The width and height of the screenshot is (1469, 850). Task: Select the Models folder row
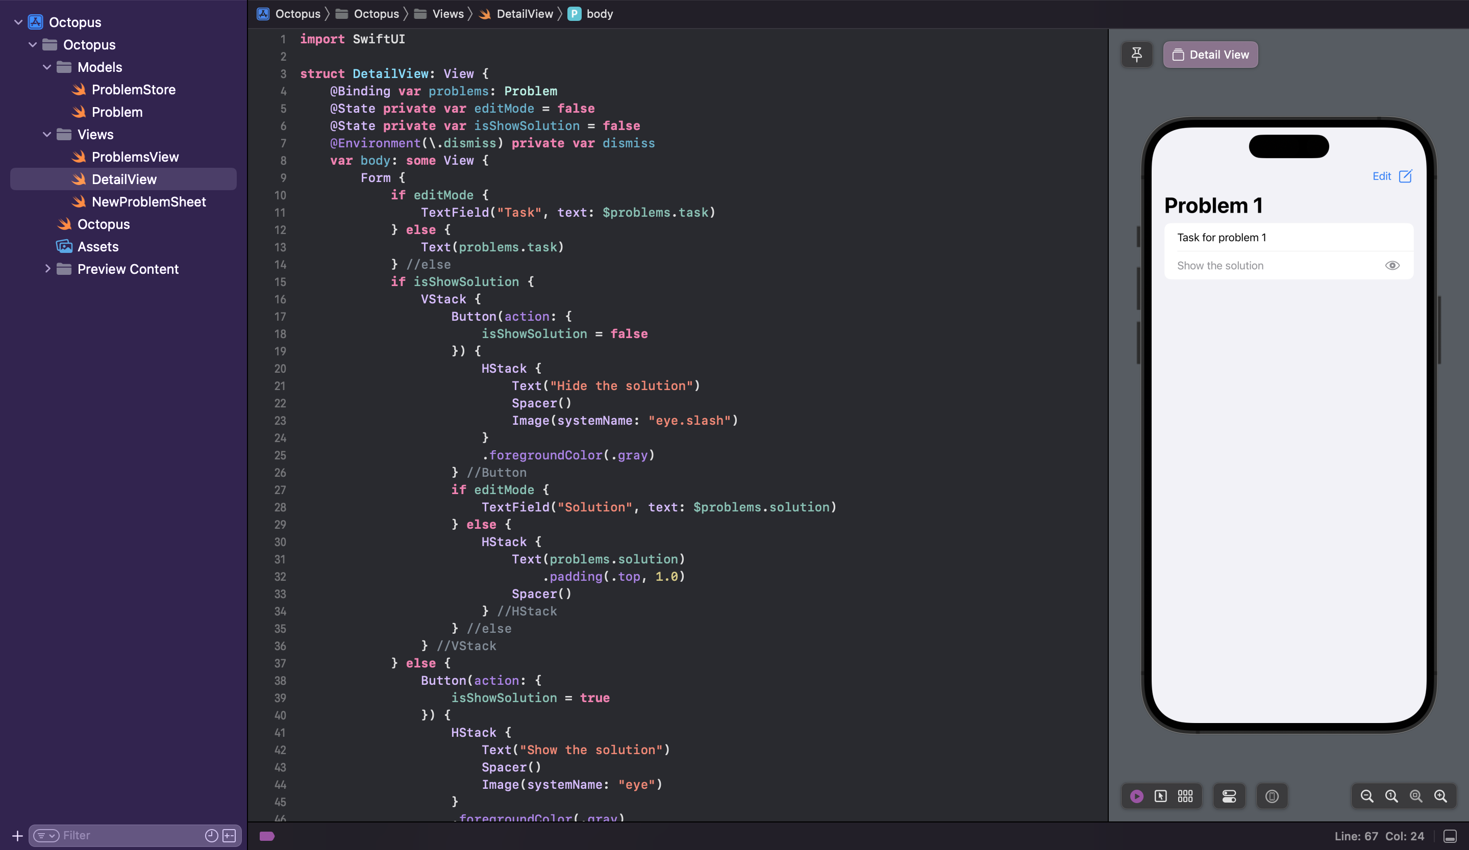[99, 67]
